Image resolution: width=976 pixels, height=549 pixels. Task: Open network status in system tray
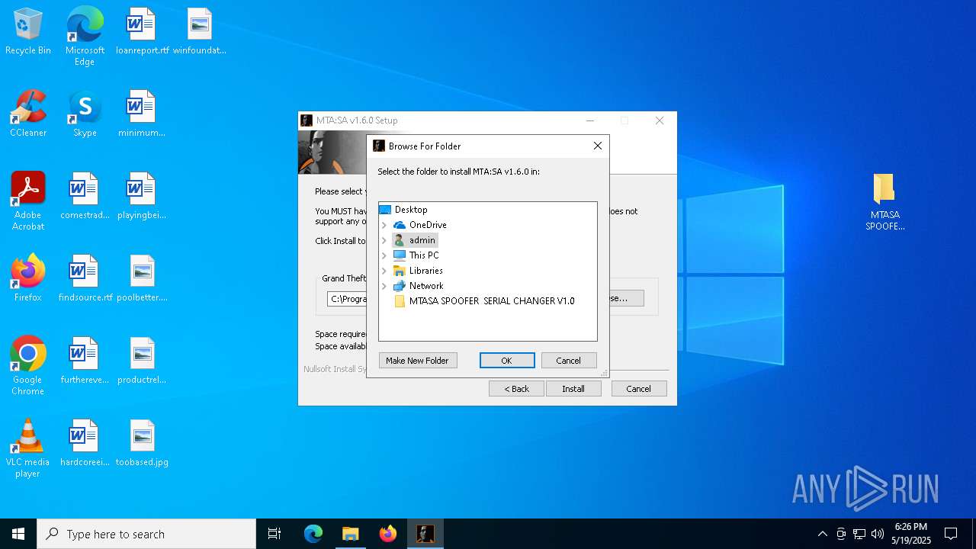click(x=859, y=534)
